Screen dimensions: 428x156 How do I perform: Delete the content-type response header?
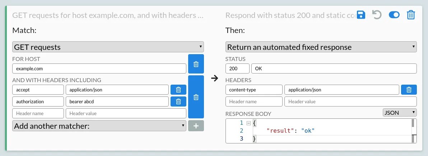click(409, 89)
